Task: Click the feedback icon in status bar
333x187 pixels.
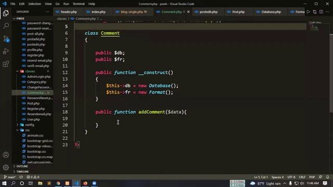Action: click(321, 177)
